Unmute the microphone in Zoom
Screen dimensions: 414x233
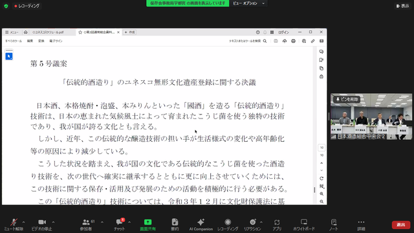[x=14, y=225]
